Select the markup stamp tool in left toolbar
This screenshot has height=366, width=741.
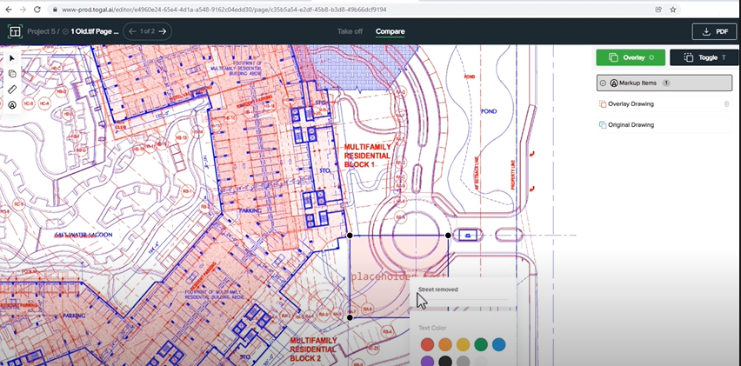tap(12, 104)
